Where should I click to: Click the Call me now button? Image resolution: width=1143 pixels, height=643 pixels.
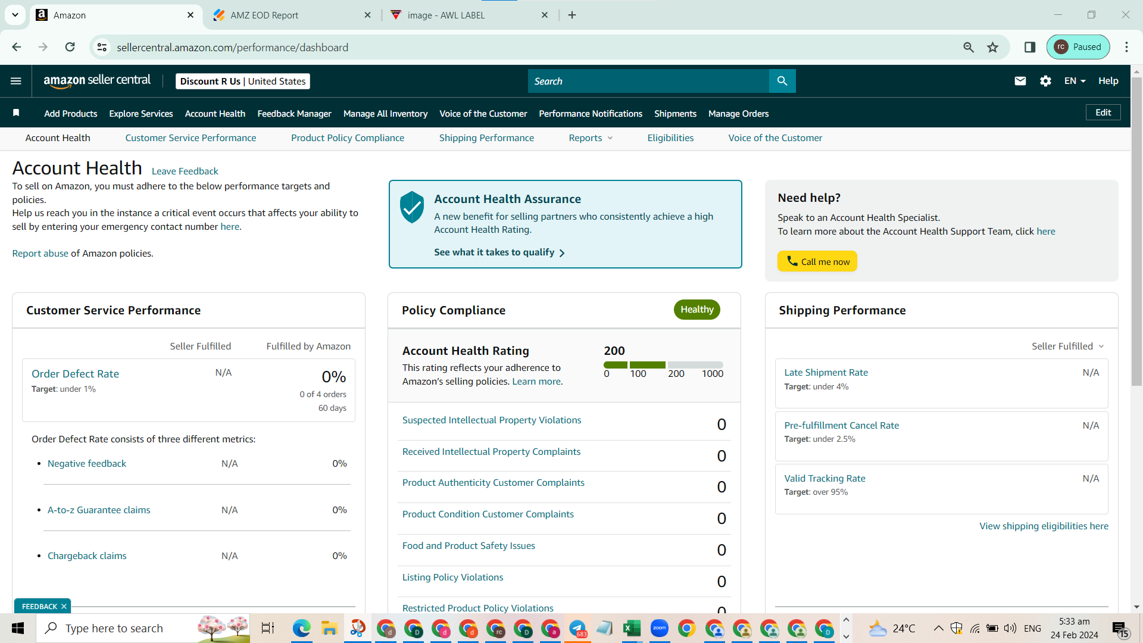pyautogui.click(x=817, y=261)
